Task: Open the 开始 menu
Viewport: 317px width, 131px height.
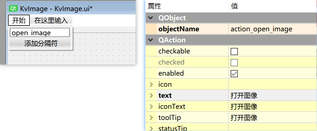Action: click(19, 20)
